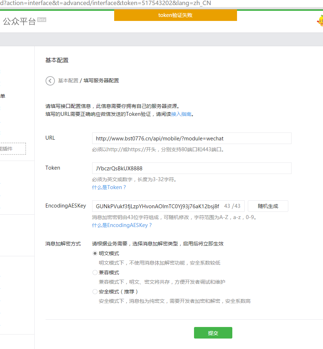Viewport: 323px width, 349px height.
Task: Click the 必须以http://或https://开头 hint text
Action: point(159,149)
